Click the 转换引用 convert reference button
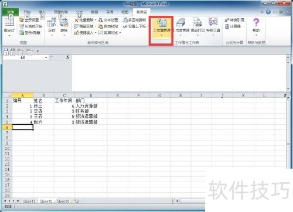The width and height of the screenshot is (293, 212). (x=234, y=20)
